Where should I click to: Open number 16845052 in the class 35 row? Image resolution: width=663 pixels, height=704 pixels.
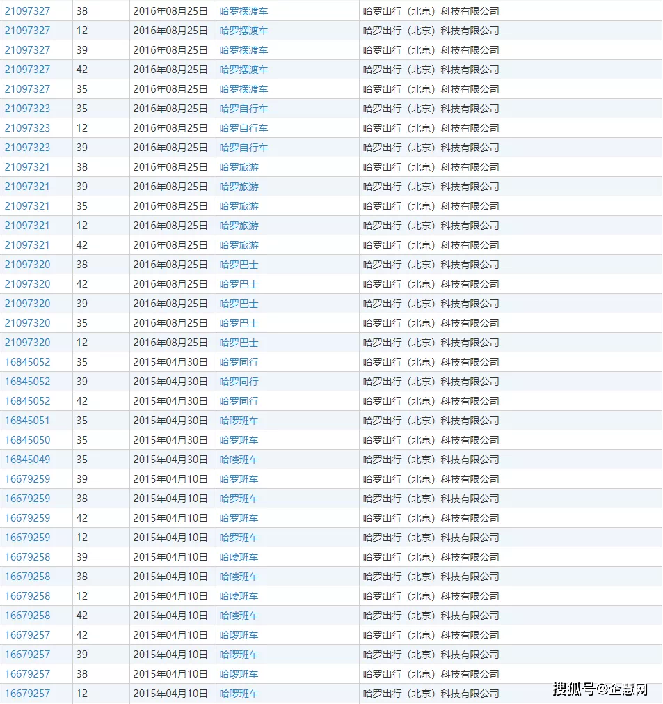pyautogui.click(x=27, y=362)
